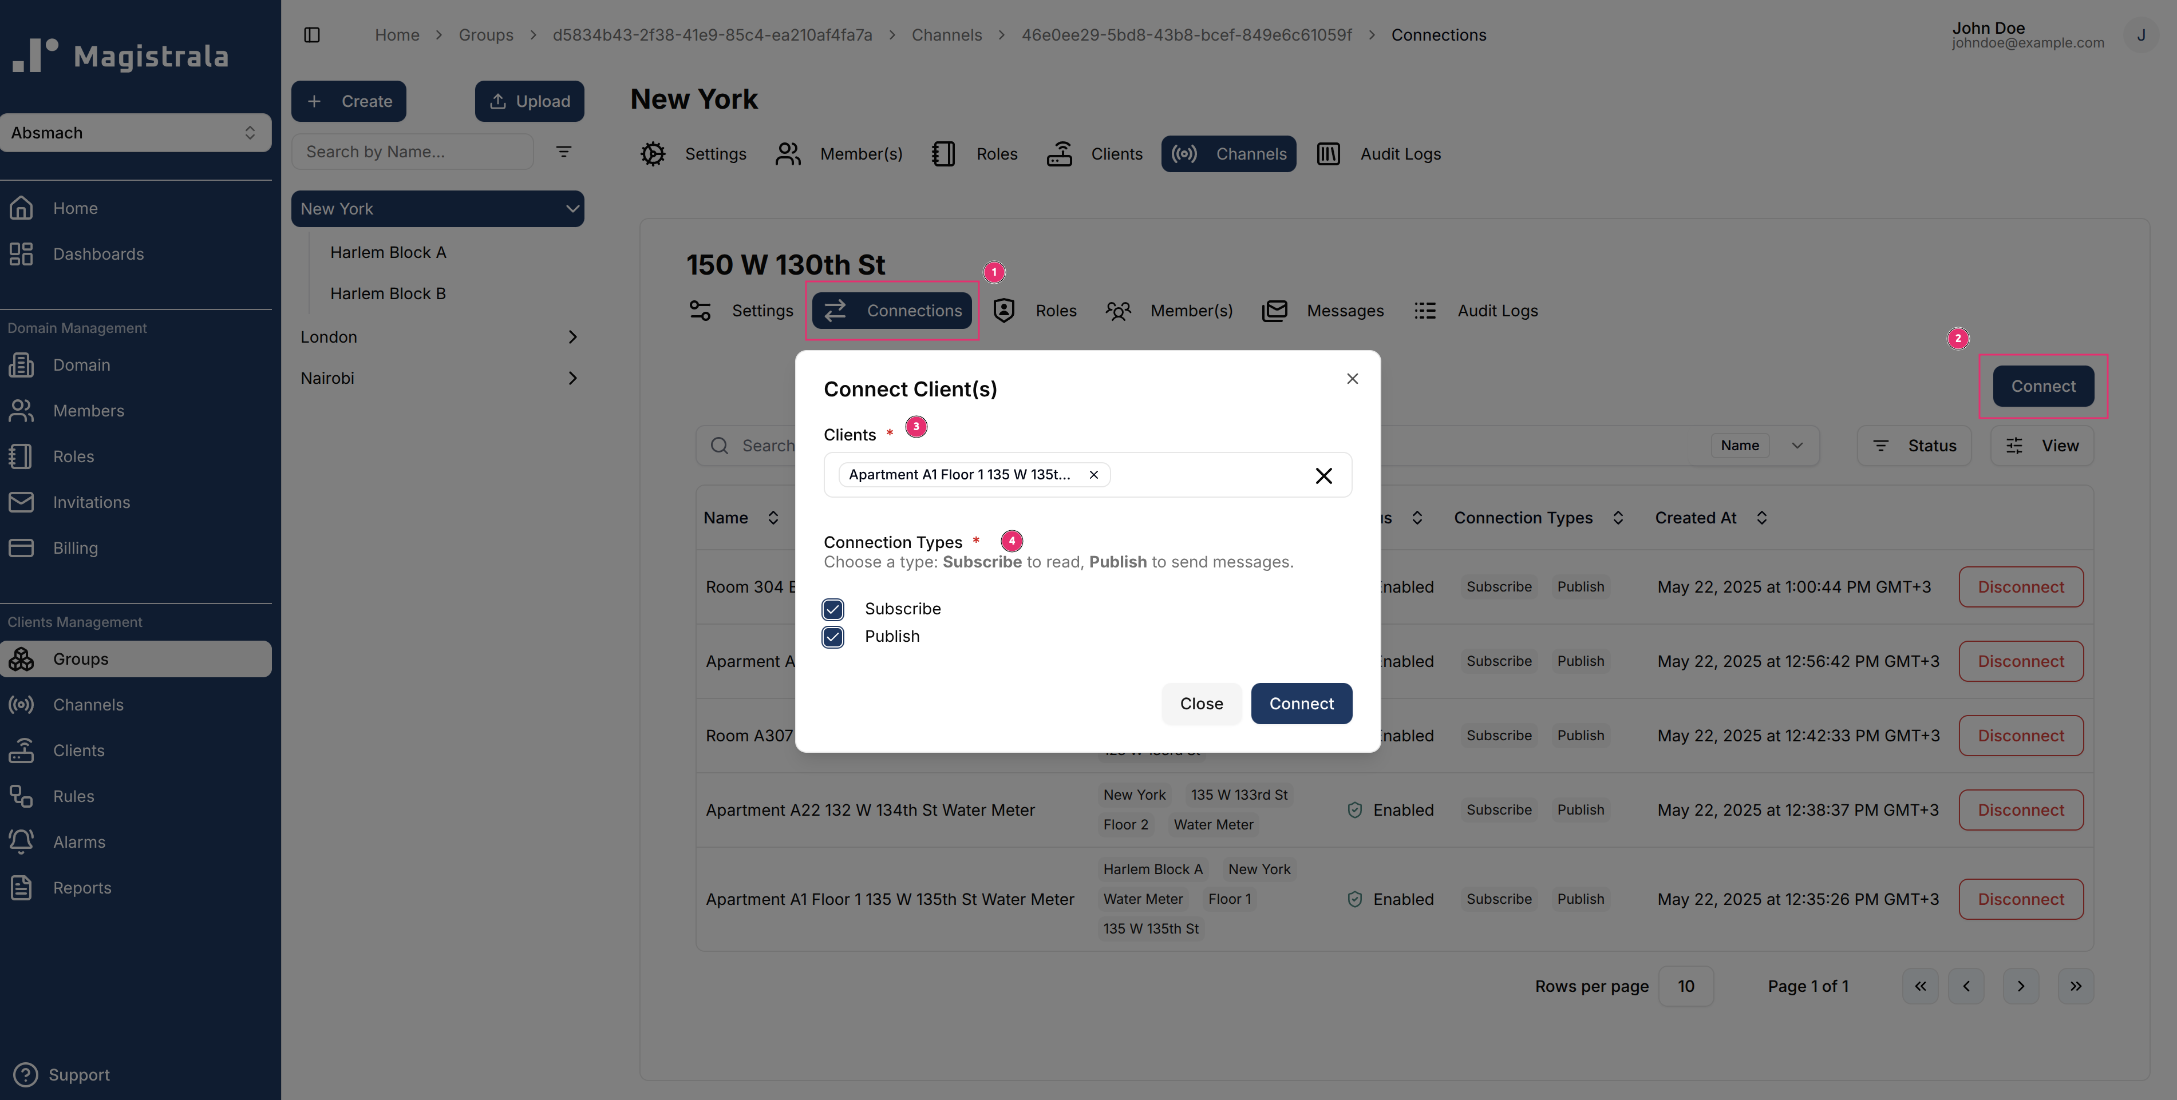Sort the table by Created At column
Screen dimensions: 2177x1100
pos(1763,518)
